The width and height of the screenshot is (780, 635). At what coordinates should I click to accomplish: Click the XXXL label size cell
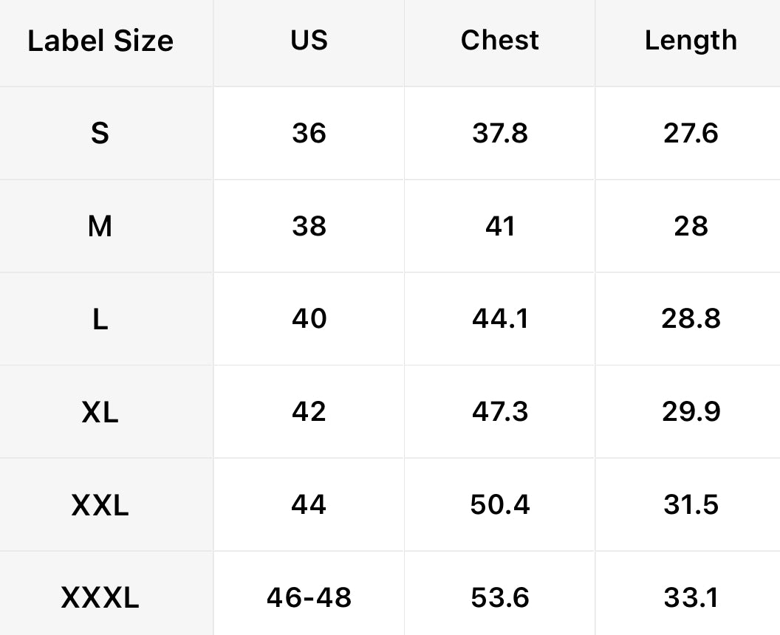pyautogui.click(x=100, y=597)
